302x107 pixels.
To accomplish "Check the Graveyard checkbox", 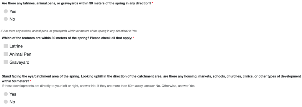I will click(x=6, y=62).
